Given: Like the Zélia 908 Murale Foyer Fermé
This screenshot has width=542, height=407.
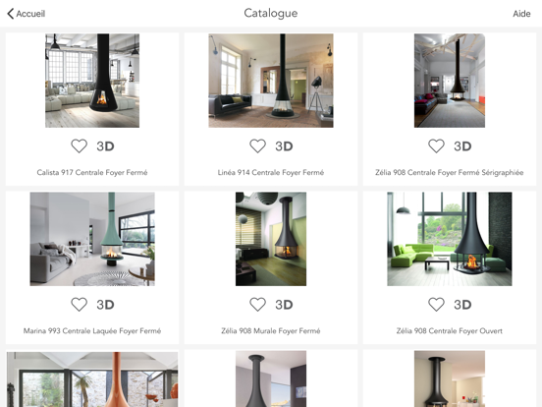Looking at the screenshot, I should tap(258, 305).
